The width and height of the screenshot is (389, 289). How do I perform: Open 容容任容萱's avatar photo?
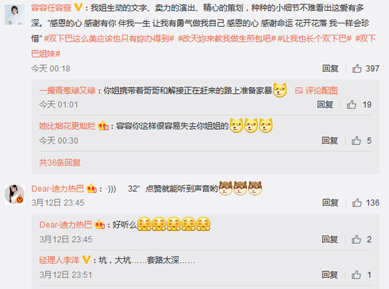(x=15, y=15)
